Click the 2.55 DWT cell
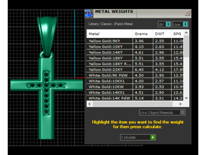Viewport: 206px width, 155px height. 162,41
